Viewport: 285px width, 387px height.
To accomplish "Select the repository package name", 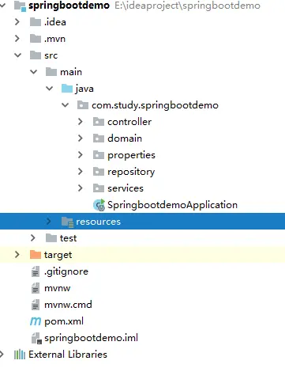I will (x=131, y=172).
